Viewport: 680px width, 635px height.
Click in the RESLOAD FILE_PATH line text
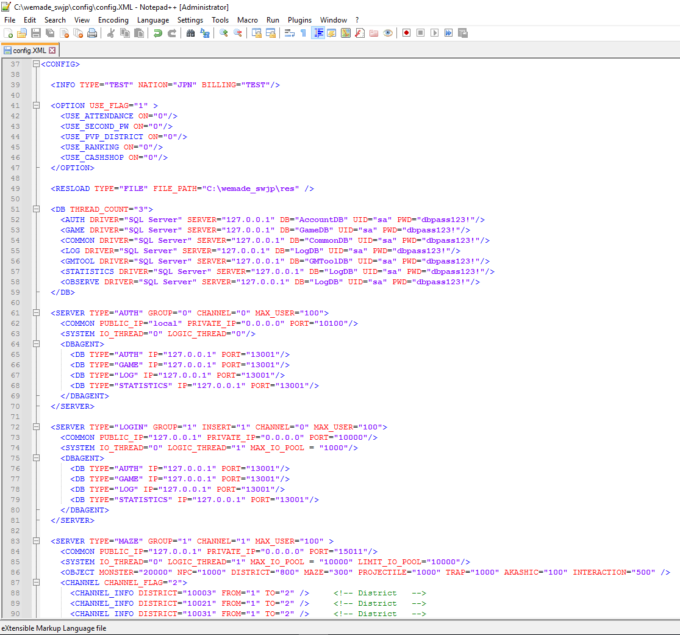[182, 188]
